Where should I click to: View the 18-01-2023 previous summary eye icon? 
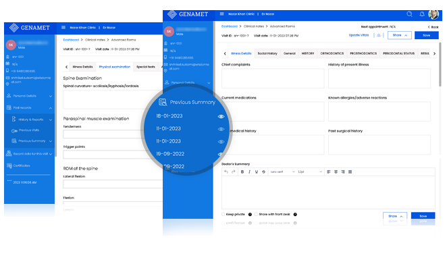(x=221, y=116)
